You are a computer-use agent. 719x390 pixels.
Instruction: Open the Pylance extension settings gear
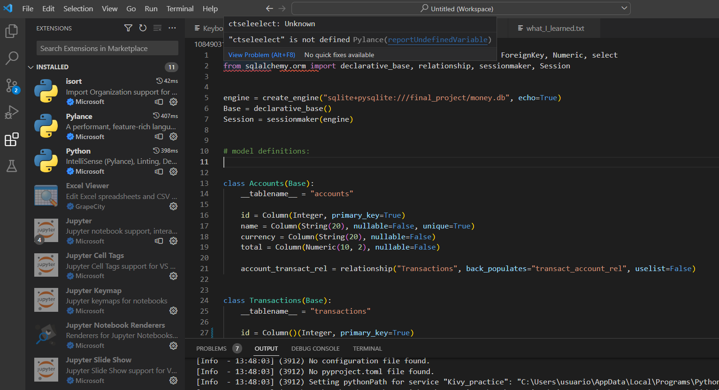tap(173, 137)
